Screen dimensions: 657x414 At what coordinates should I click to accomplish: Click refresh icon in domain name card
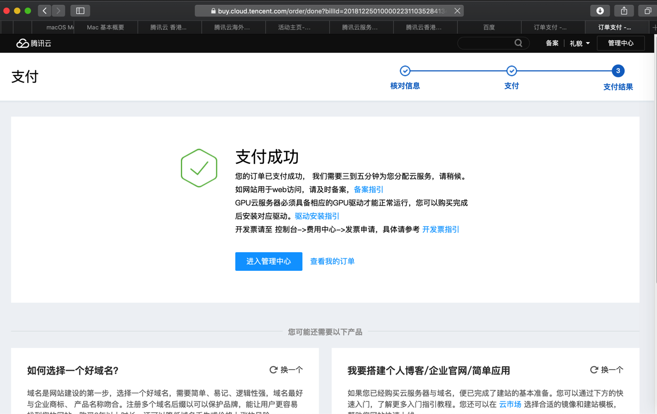[x=273, y=370]
